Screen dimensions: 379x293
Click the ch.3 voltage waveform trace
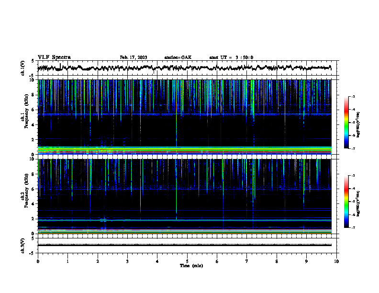coord(184,245)
